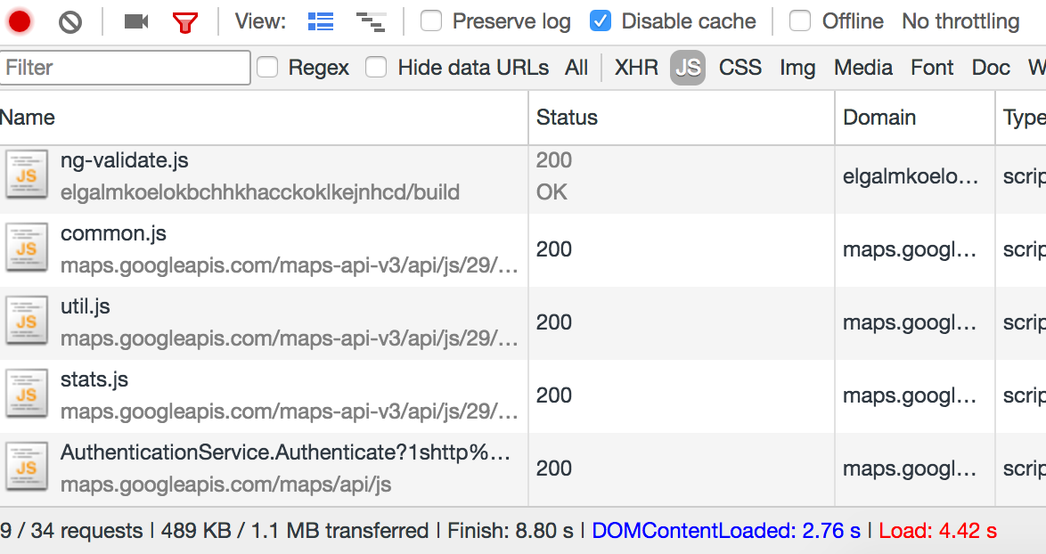Open the No throttling dropdown
The width and height of the screenshot is (1046, 554).
click(960, 20)
